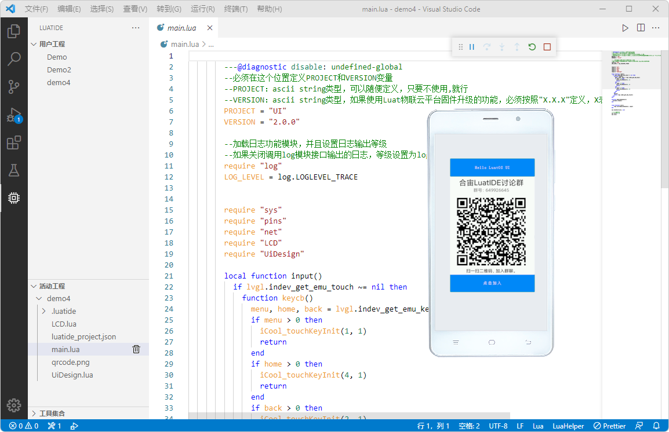Image resolution: width=669 pixels, height=432 pixels.
Task: Open the 终端(T) menu
Action: (x=236, y=9)
